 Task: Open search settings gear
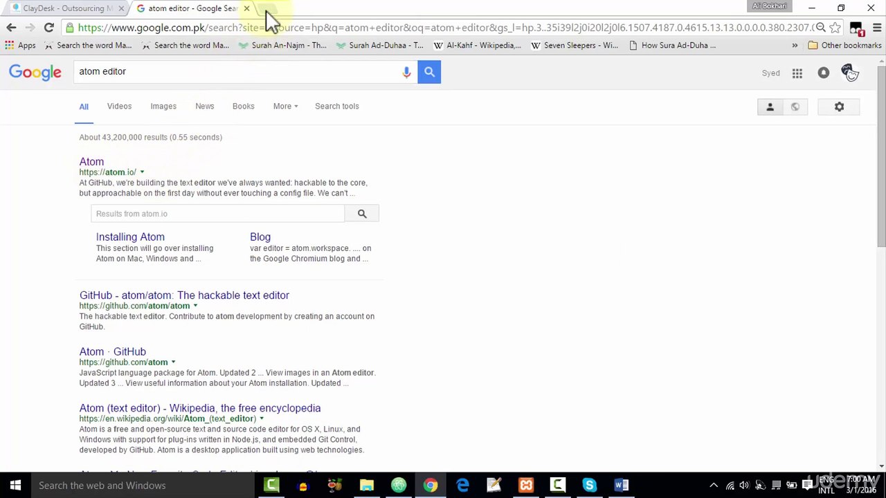pyautogui.click(x=839, y=107)
